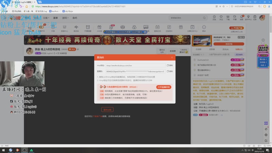Switch to the 在线榜 tab
This screenshot has height=153, width=272.
tap(199, 49)
